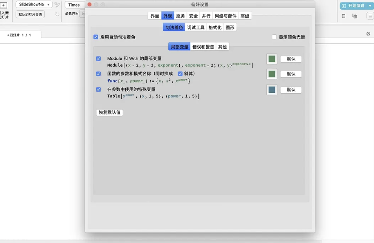Click the pen style icon beside SlideShowNa
Viewport: 374px width, 243px height.
pyautogui.click(x=57, y=5)
